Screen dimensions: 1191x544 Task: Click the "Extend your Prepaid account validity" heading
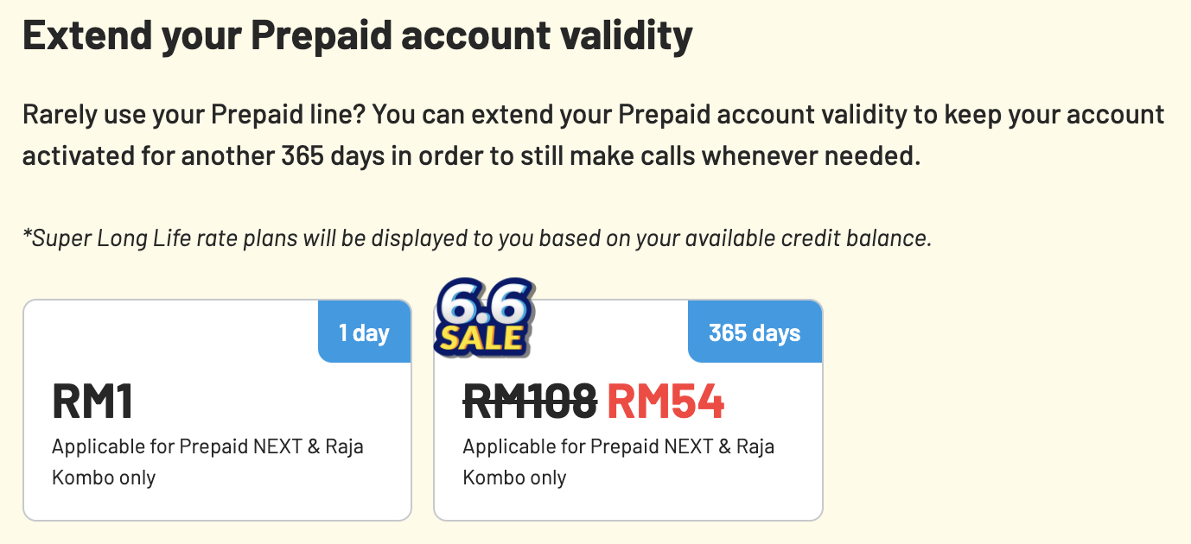357,36
